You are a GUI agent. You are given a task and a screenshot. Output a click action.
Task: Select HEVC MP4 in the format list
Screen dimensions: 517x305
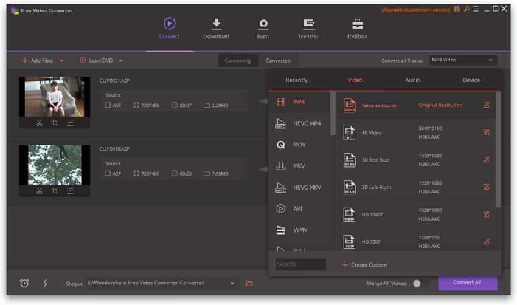(299, 123)
